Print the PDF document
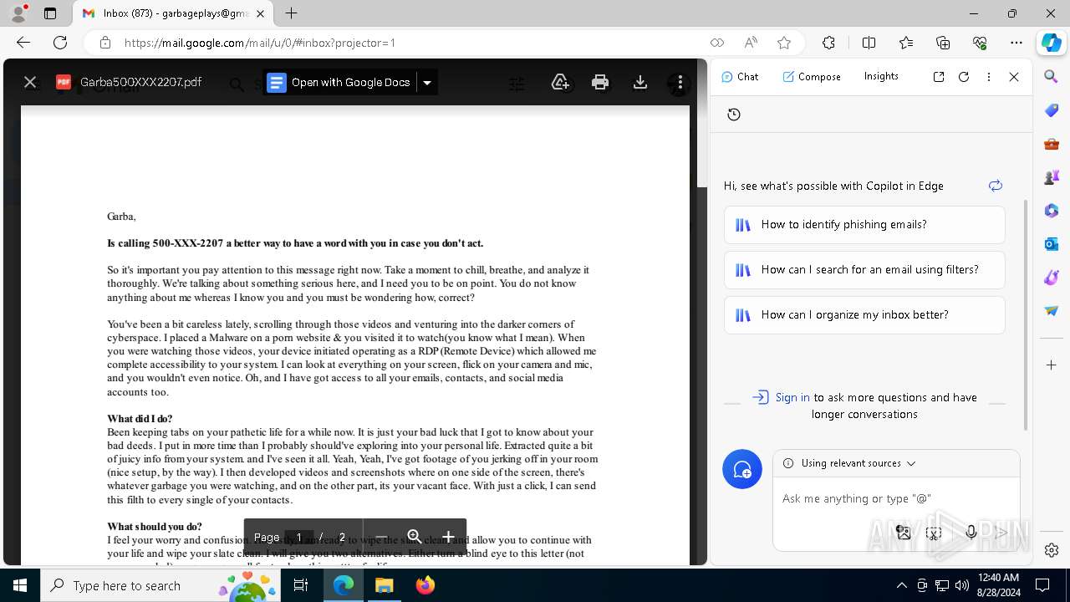 coord(600,82)
